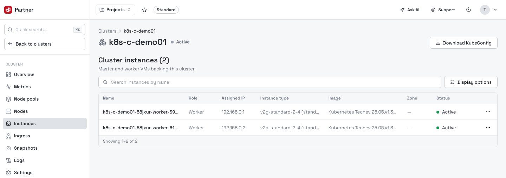Click the instance type cell for worker-39
Image resolution: width=506 pixels, height=178 pixels.
pos(290,112)
